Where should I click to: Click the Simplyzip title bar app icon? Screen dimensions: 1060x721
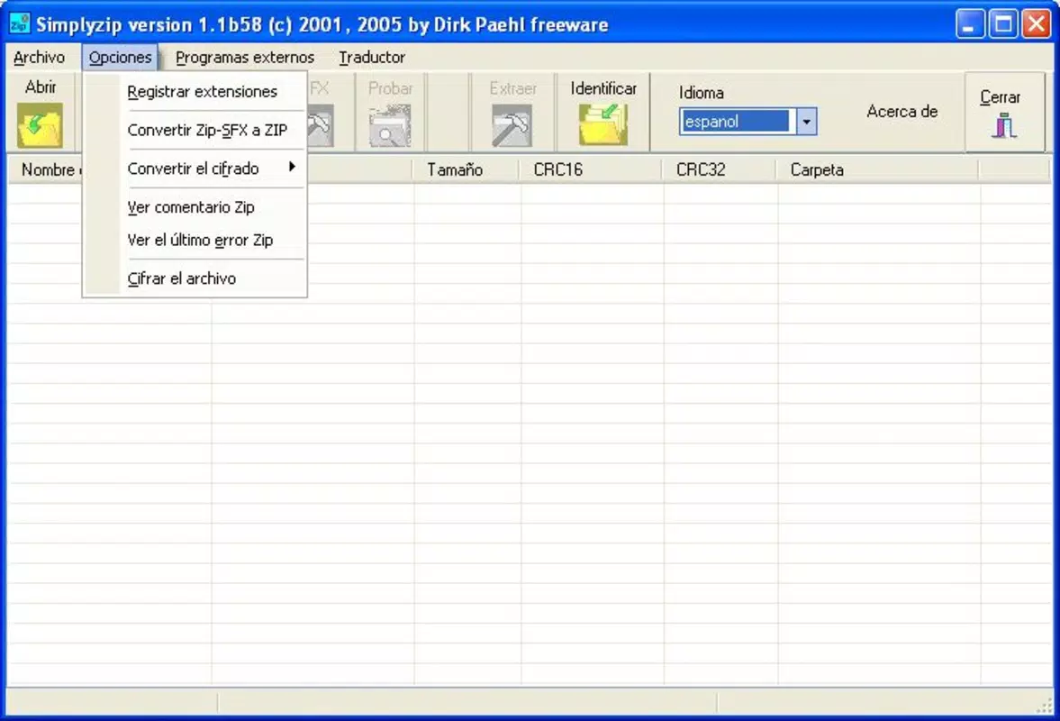pos(20,23)
